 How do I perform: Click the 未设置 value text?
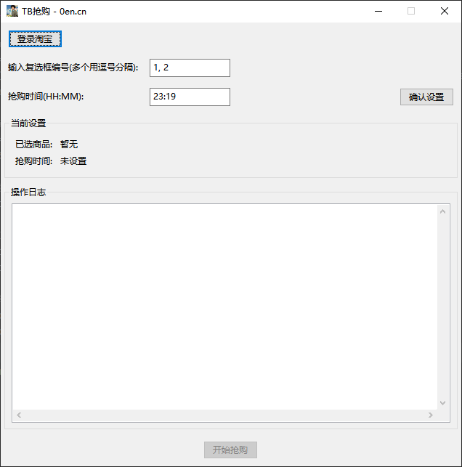(x=73, y=161)
